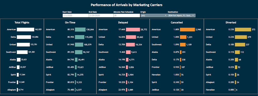Viewport: 258px width, 96px height.
Task: Click the Minutes Past Schedule input field
Action: coord(126,15)
